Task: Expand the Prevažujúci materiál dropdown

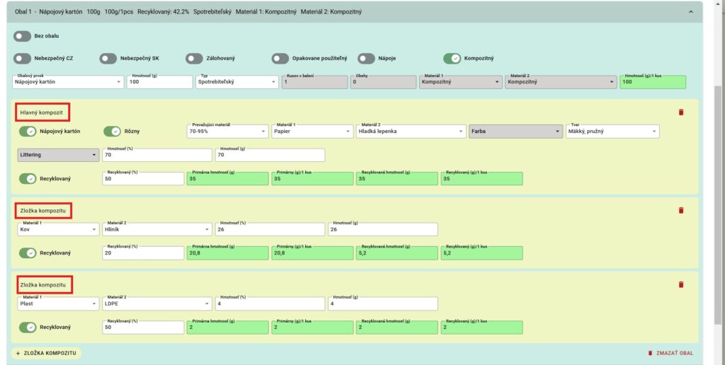Action: click(x=228, y=132)
